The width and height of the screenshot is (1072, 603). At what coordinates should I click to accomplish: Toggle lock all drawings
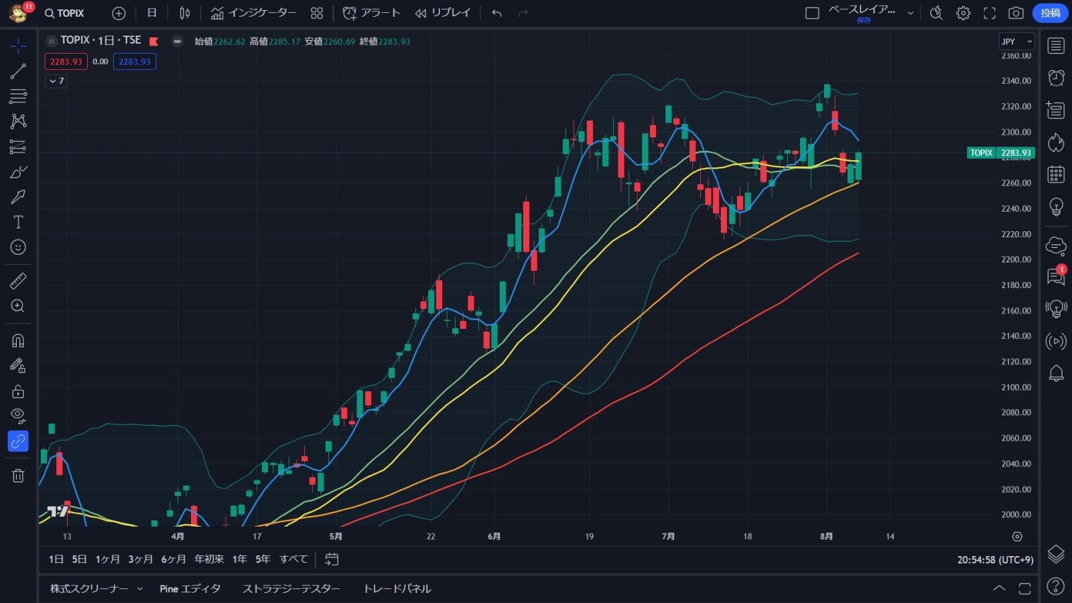click(18, 391)
